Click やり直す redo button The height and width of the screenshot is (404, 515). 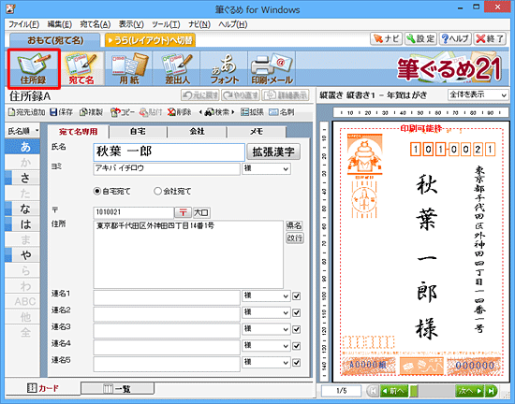pyautogui.click(x=241, y=95)
